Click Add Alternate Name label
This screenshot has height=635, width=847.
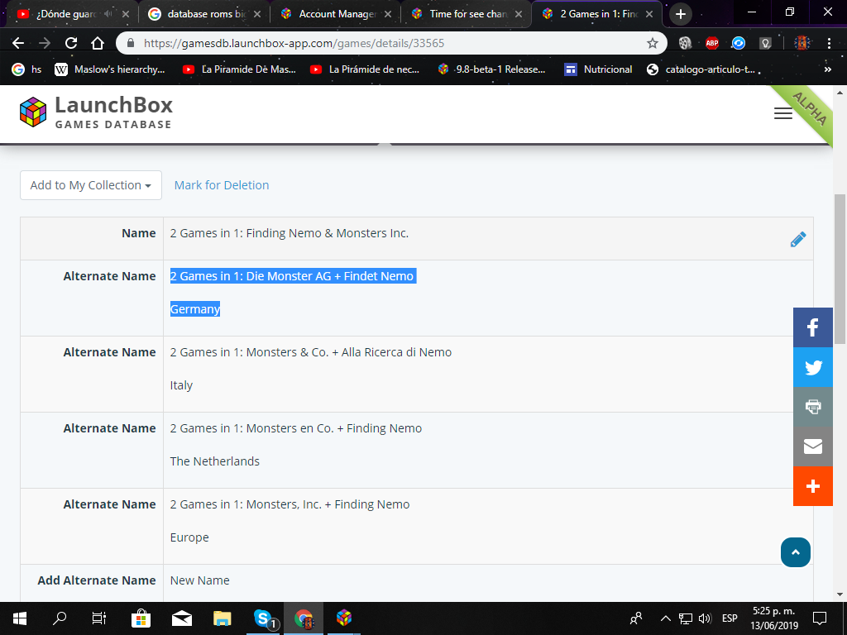96,580
